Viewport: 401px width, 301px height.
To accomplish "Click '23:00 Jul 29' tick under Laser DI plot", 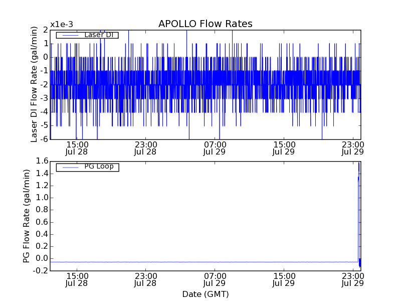I will pyautogui.click(x=353, y=148).
